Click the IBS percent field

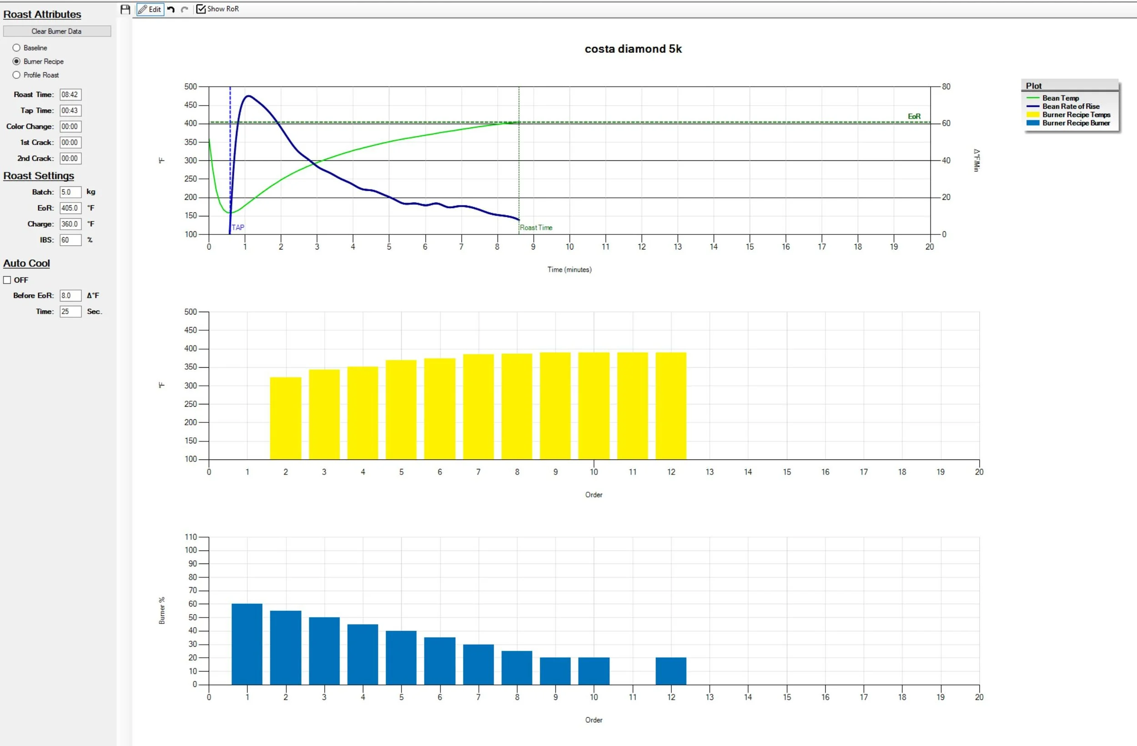tap(70, 240)
